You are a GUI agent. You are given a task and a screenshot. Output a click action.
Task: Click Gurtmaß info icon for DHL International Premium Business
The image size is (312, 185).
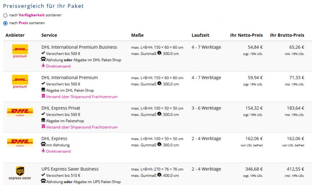click(x=160, y=53)
